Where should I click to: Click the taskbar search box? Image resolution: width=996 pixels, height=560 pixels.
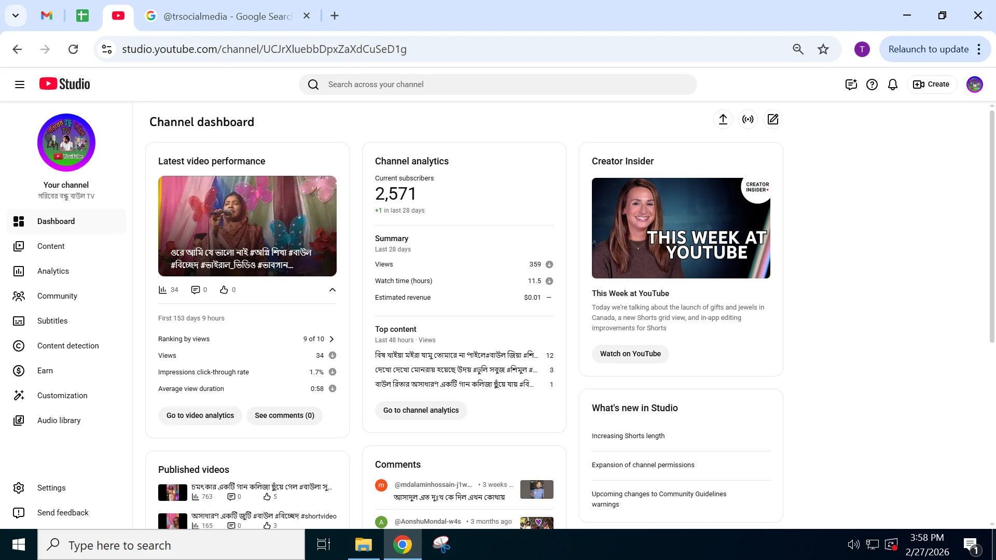[x=171, y=545]
